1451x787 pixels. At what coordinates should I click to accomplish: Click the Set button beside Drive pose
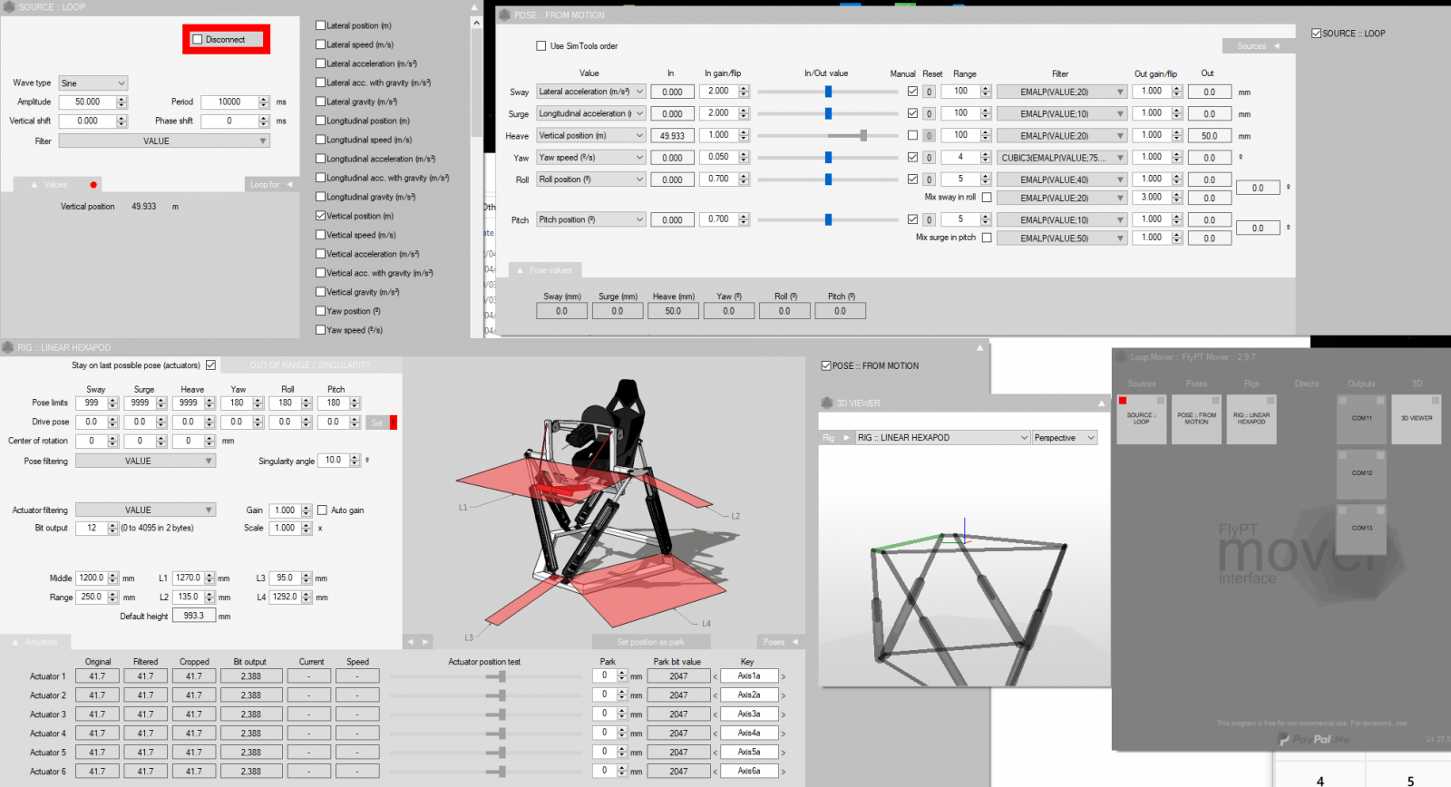coord(377,423)
